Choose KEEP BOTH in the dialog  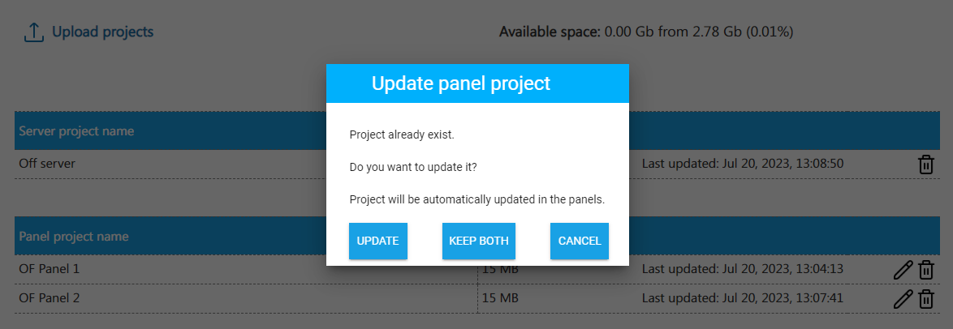click(478, 241)
